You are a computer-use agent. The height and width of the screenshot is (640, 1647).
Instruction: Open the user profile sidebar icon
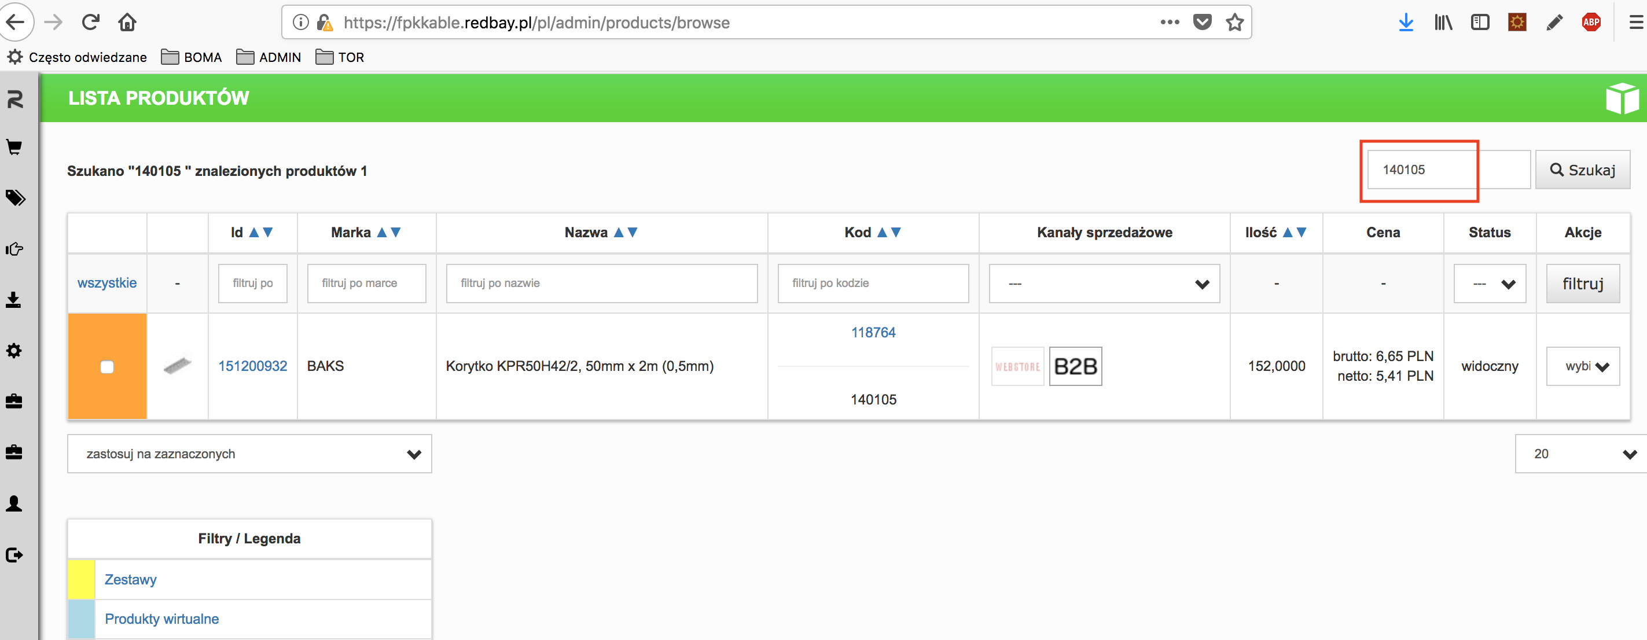[14, 504]
